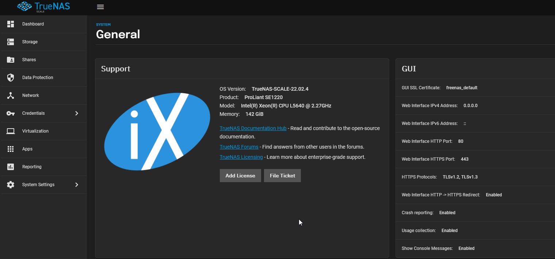Click the Data Protection shield icon
555x259 pixels.
tap(11, 78)
